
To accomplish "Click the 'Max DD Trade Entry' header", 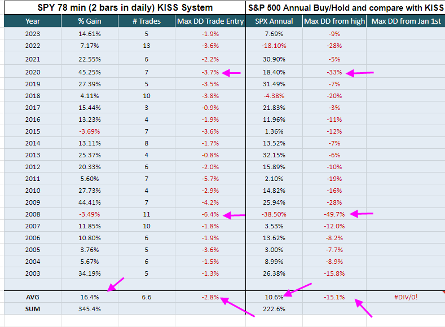I will click(x=210, y=21).
